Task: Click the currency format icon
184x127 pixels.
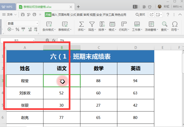Action: click(10, 29)
